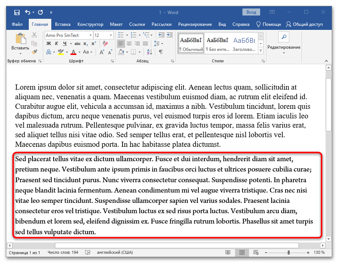Open Буфер обмена dialog launcher
The width and height of the screenshot is (338, 263).
[40, 61]
